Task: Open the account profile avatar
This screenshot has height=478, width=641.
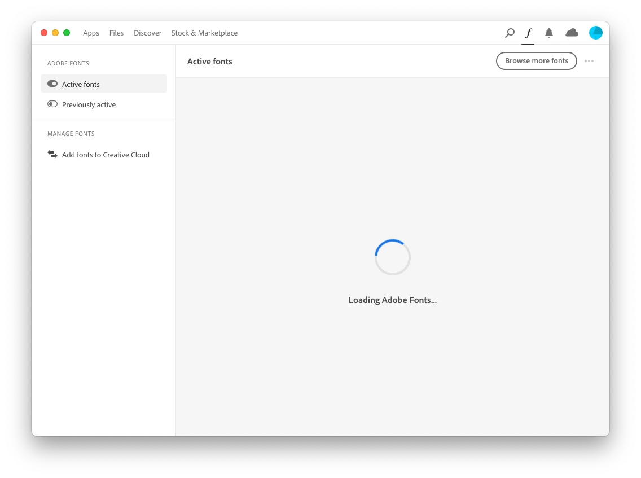Action: [595, 33]
